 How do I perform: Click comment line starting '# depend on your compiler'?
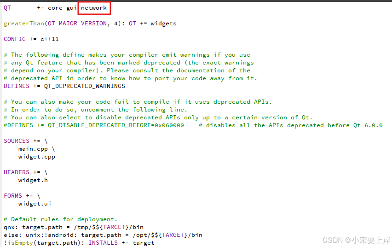tap(127, 71)
